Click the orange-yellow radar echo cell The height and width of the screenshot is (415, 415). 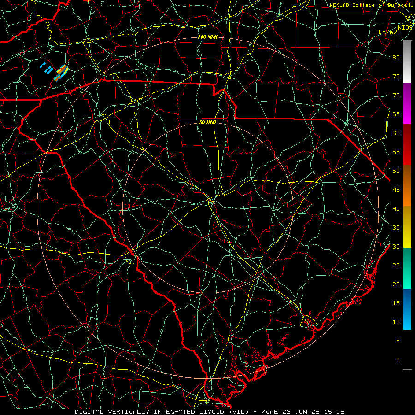62,72
